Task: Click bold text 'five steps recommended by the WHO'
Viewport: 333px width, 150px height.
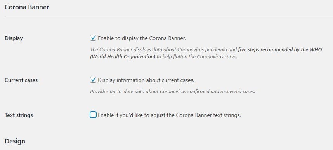Action: 280,50
